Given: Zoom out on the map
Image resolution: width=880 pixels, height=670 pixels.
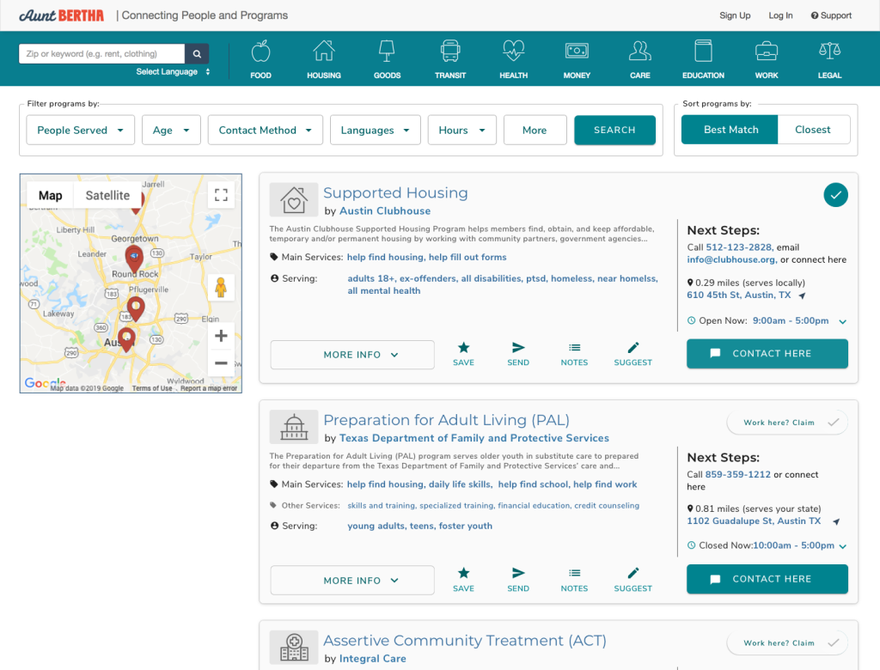Looking at the screenshot, I should point(221,363).
